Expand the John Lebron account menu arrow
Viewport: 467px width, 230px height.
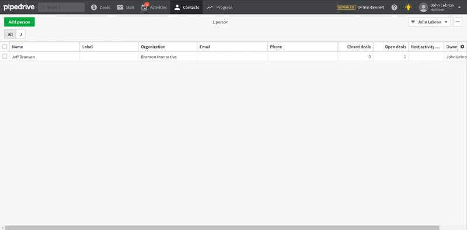coord(459,8)
